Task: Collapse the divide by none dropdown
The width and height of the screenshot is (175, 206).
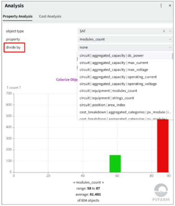Action: 125,48
